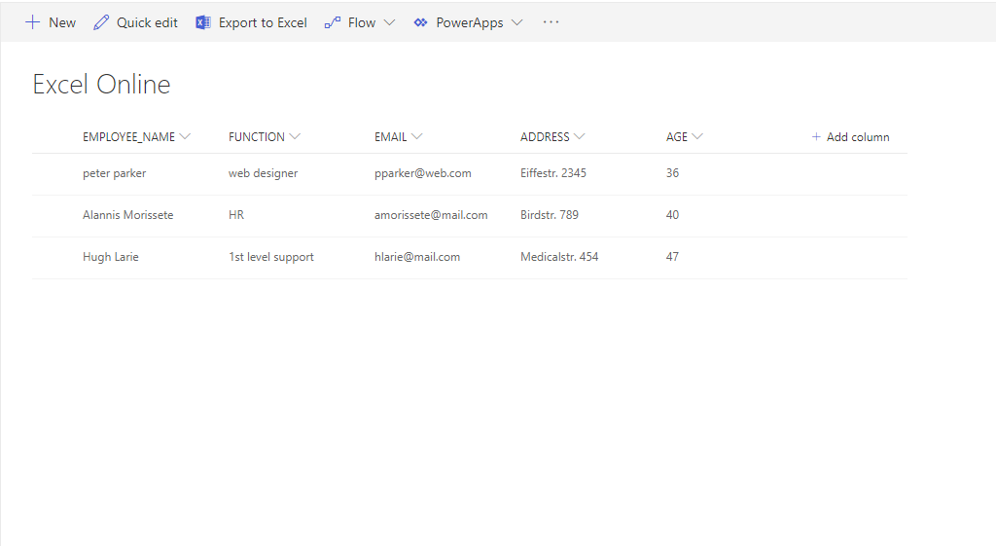
Task: Open ADDRESS column header dropdown arrow
Action: (x=580, y=137)
